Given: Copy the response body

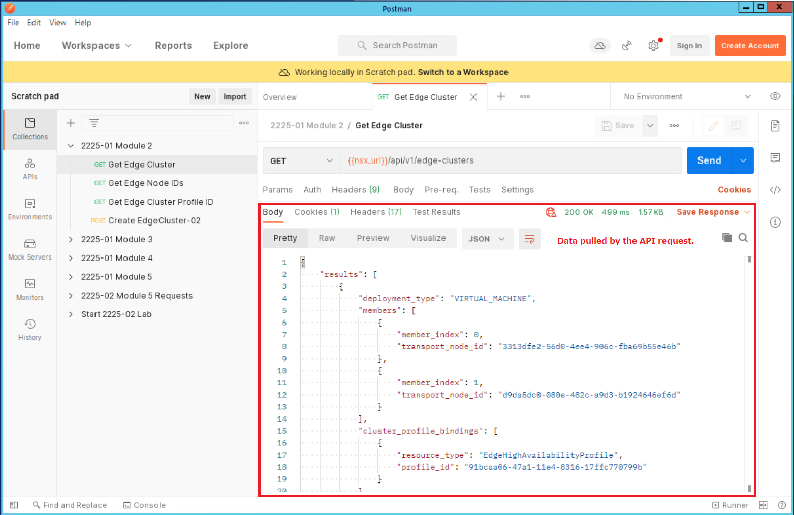Looking at the screenshot, I should click(x=726, y=237).
